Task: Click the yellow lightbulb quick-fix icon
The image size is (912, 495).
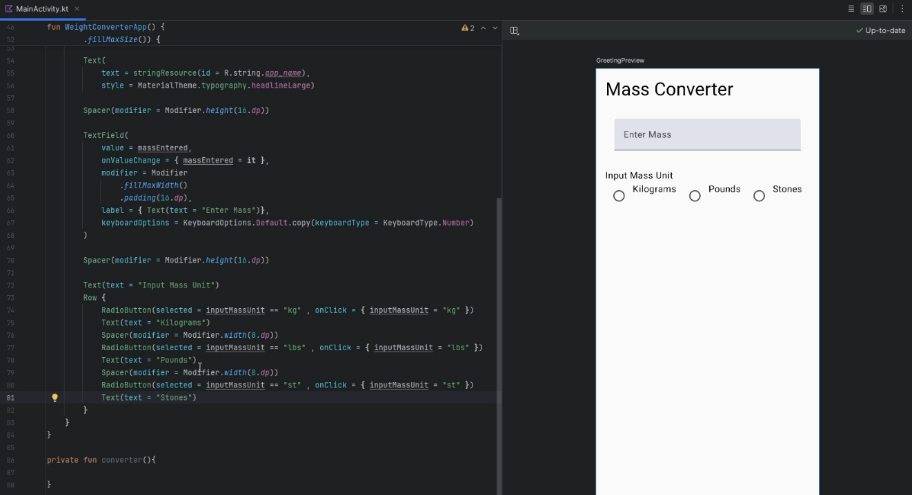Action: coord(55,398)
